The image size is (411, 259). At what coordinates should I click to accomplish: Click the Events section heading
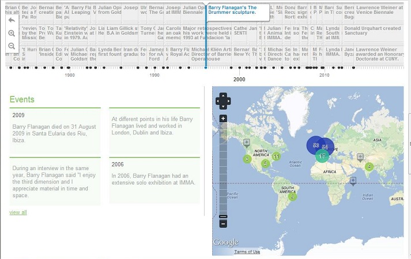pyautogui.click(x=22, y=99)
